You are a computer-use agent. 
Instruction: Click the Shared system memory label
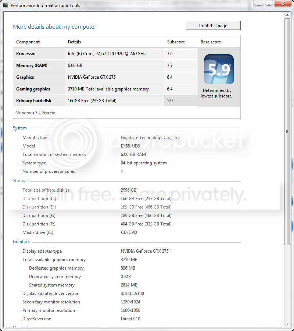coord(52,285)
